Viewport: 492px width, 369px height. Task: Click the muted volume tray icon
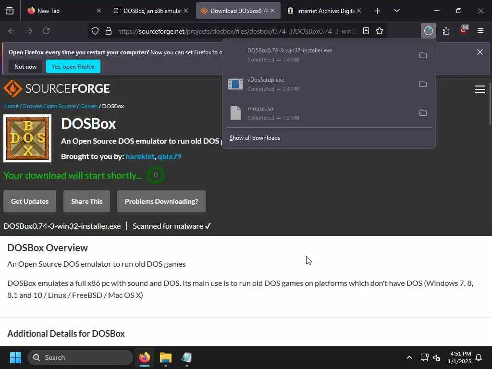(x=437, y=357)
